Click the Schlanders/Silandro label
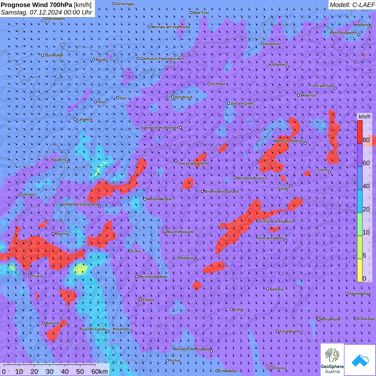Viewport: 376px width, 376px height. click(79, 204)
